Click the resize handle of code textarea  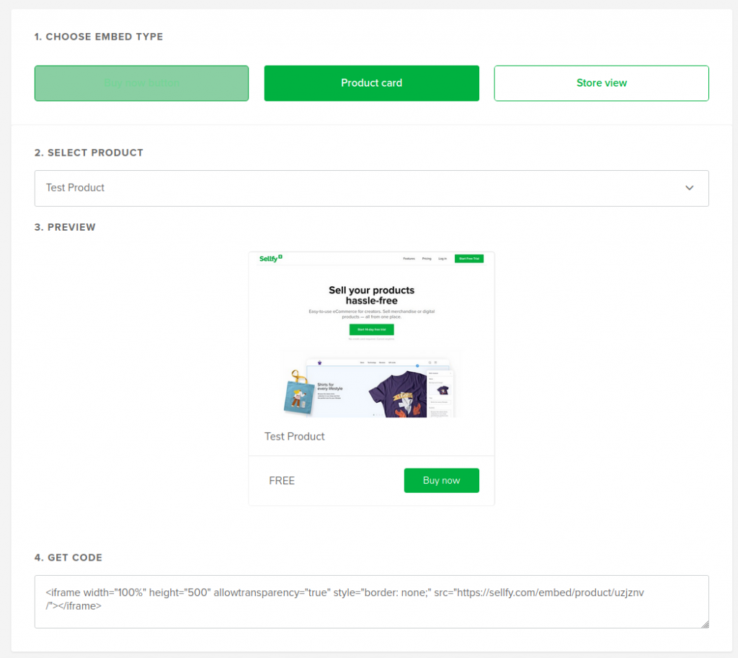coord(705,624)
